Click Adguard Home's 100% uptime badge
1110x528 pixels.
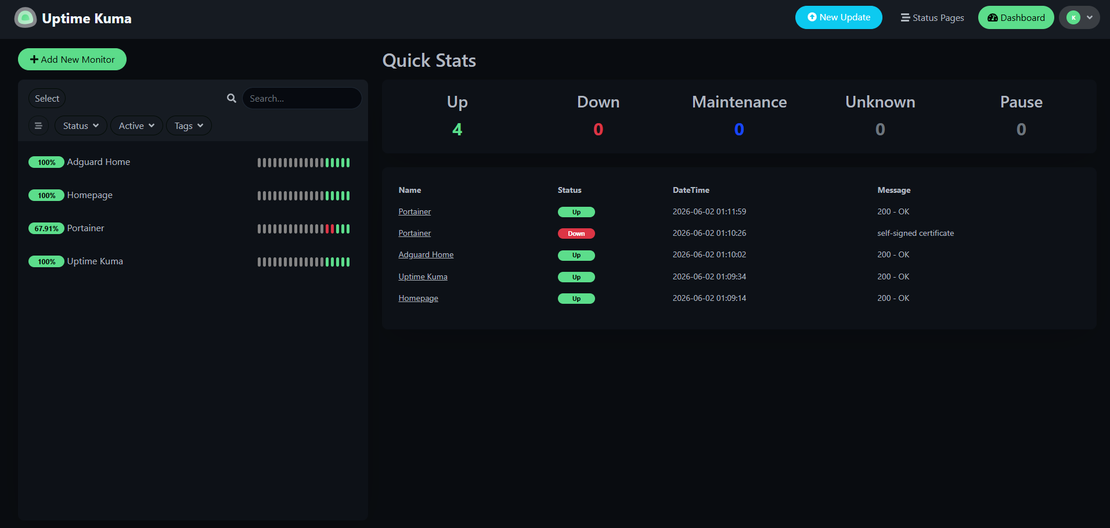click(46, 162)
